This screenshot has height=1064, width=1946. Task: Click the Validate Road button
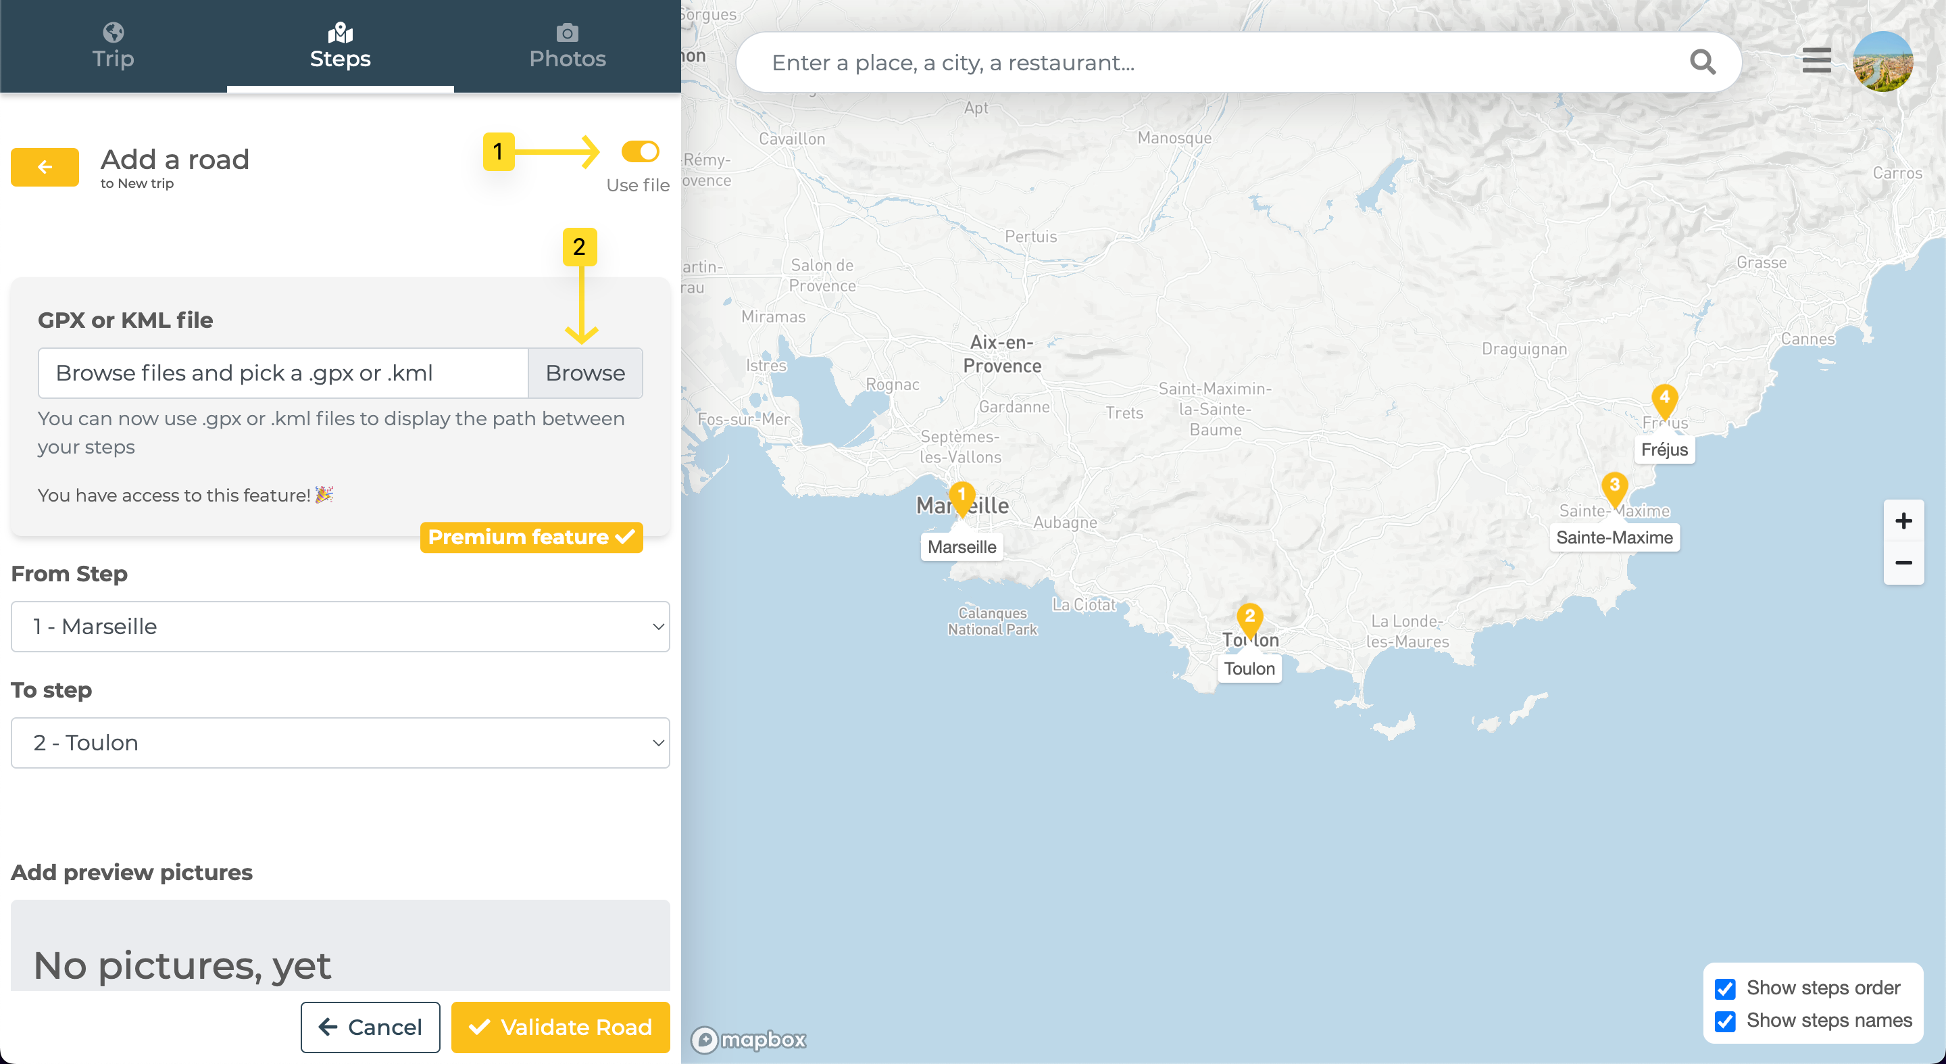click(x=559, y=1027)
